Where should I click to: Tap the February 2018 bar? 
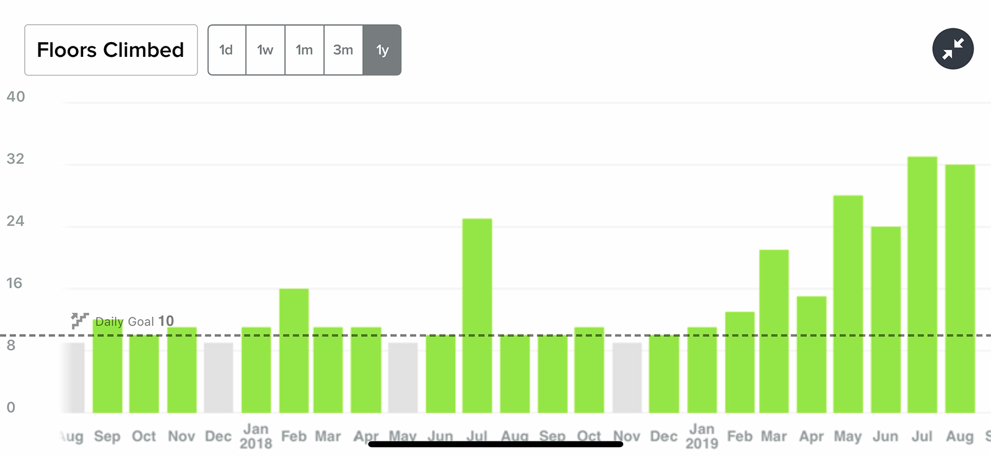tap(294, 351)
